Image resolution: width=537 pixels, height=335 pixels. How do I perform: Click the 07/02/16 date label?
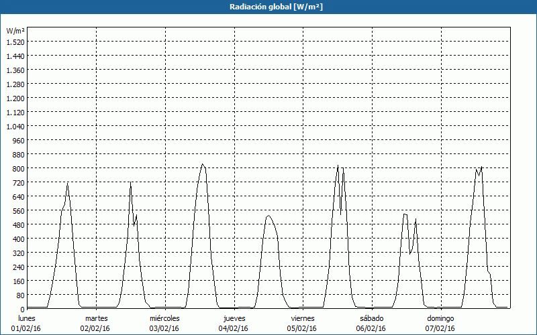point(440,328)
